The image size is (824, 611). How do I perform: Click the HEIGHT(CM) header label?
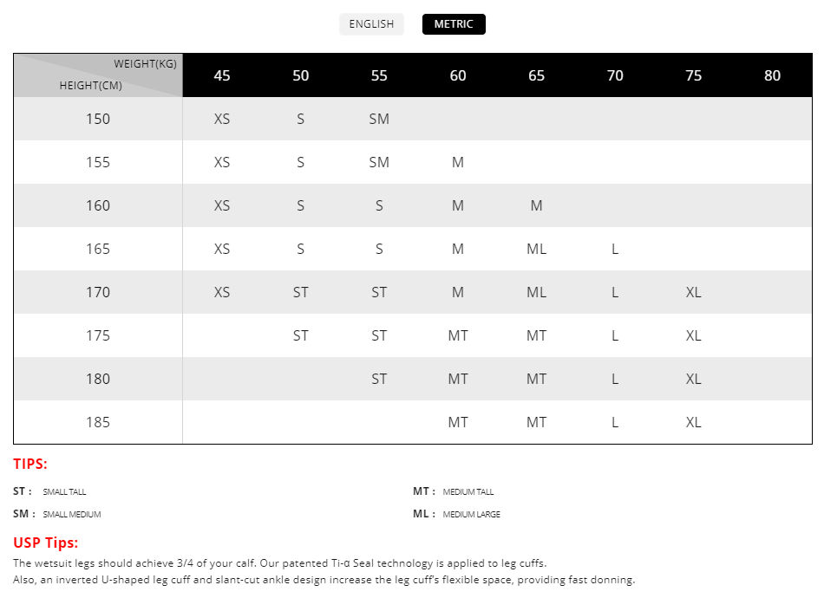[x=90, y=86]
